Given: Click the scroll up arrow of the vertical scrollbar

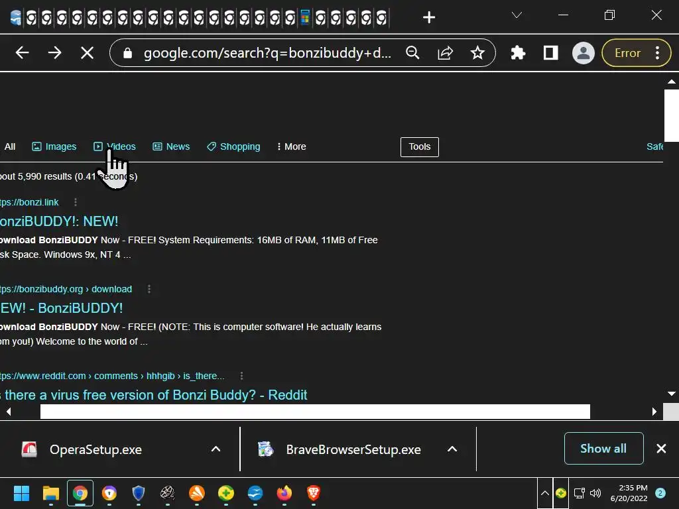Looking at the screenshot, I should pyautogui.click(x=671, y=82).
